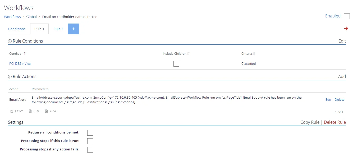Click the Workflows page title
This screenshot has height=161, width=353.
point(19,8)
